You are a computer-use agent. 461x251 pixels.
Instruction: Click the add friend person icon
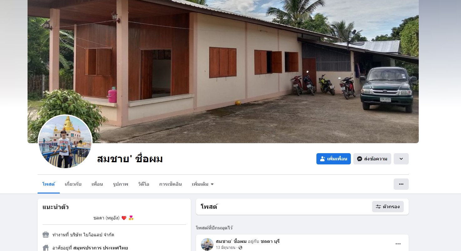(323, 159)
